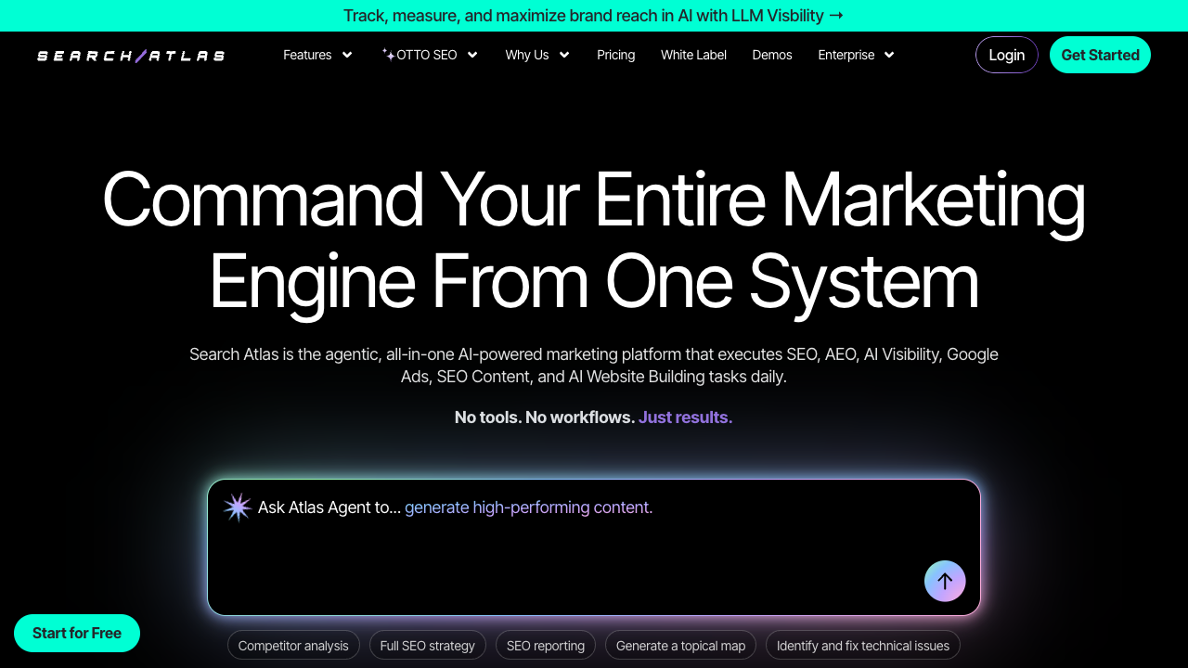Screen dimensions: 1188x668
Task: Expand the Features dropdown chevron
Action: click(347, 55)
